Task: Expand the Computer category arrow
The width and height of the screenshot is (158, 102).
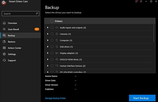Action: pos(48,40)
